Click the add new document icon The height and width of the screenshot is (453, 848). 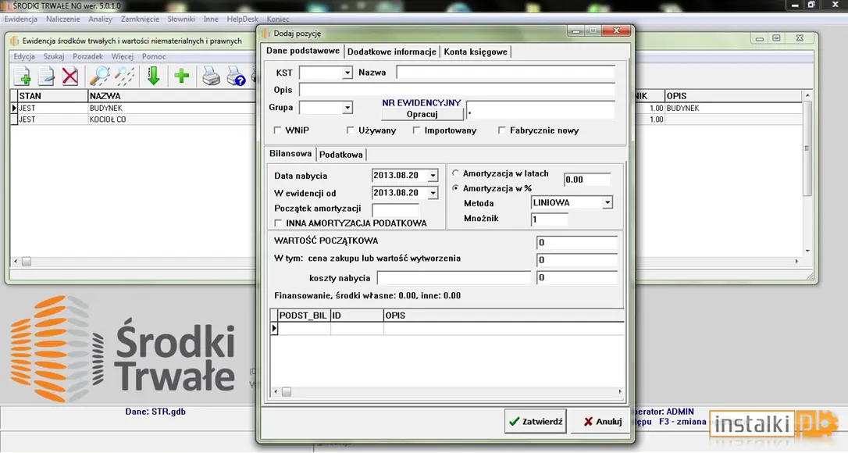(22, 77)
